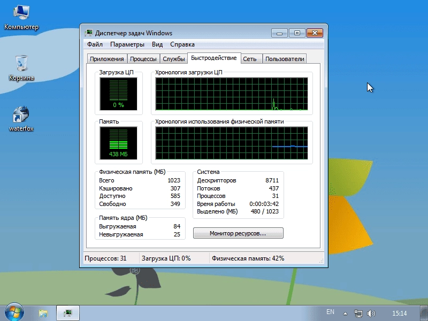This screenshot has width=428, height=321.
Task: Click the Выделено (МБ) label
Action: (217, 211)
